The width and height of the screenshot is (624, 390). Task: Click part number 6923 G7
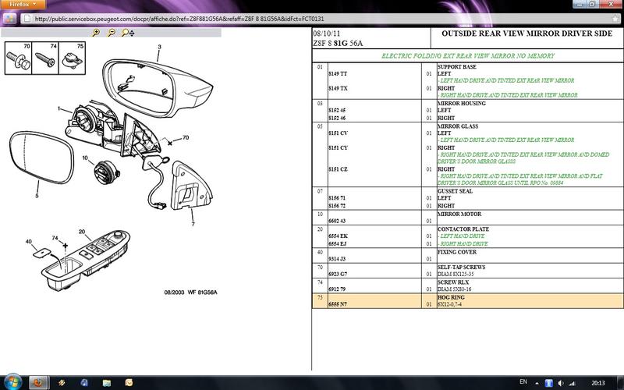338,275
